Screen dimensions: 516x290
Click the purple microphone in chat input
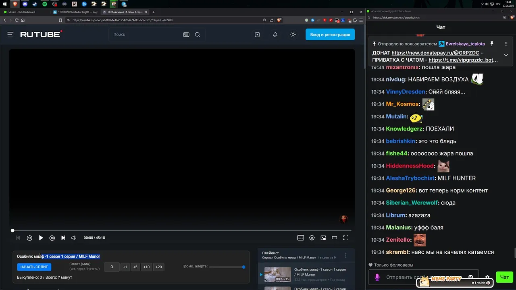(x=377, y=277)
